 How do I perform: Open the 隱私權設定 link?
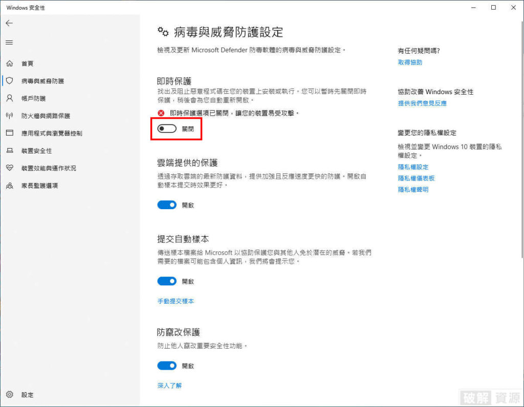pos(413,167)
